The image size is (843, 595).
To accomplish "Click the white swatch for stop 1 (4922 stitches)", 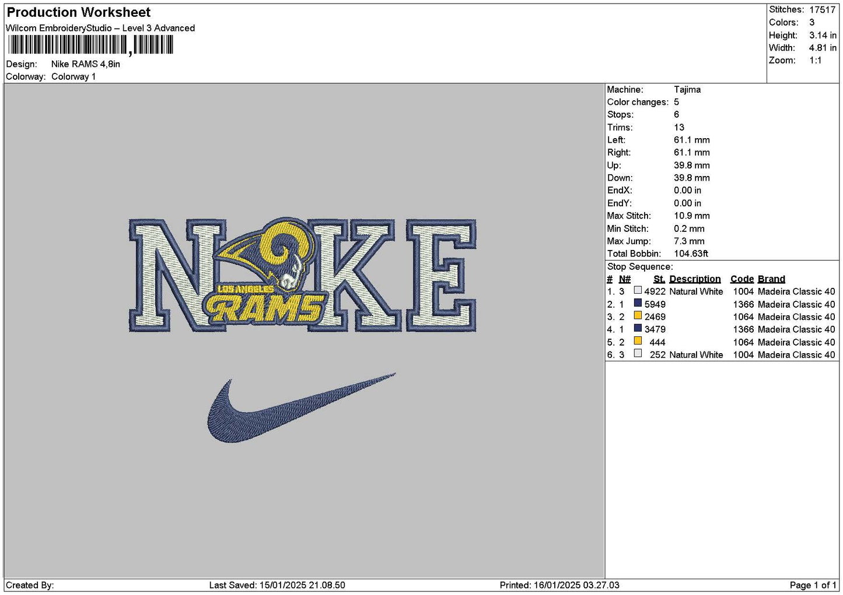I will pos(638,290).
